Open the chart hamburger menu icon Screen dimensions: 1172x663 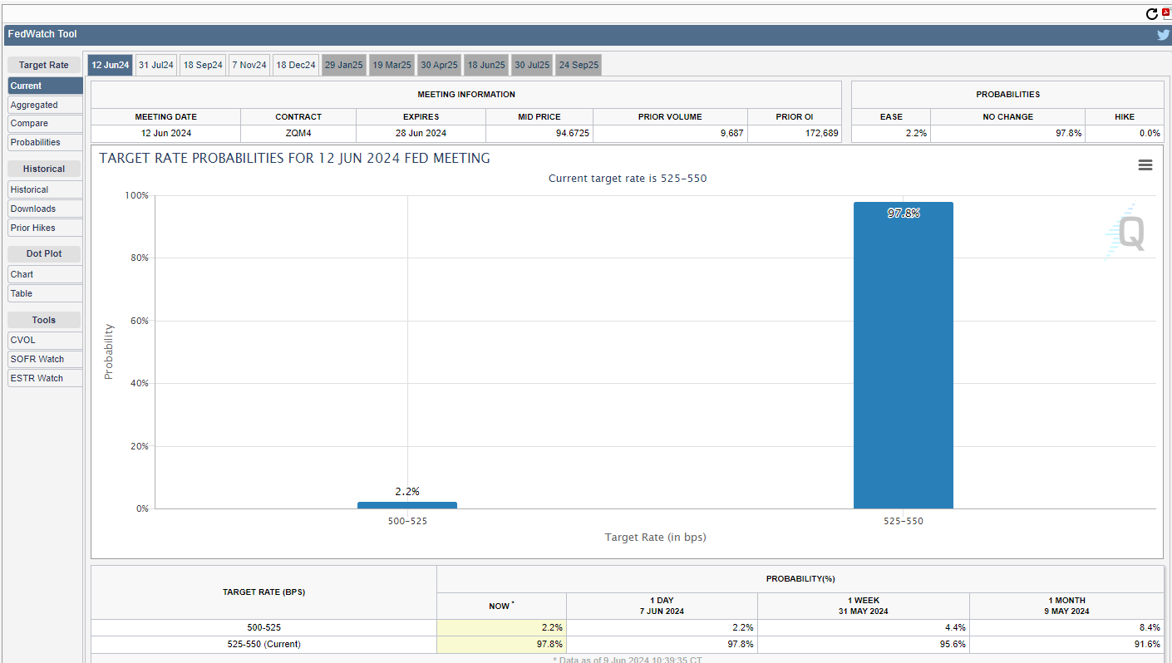1145,165
